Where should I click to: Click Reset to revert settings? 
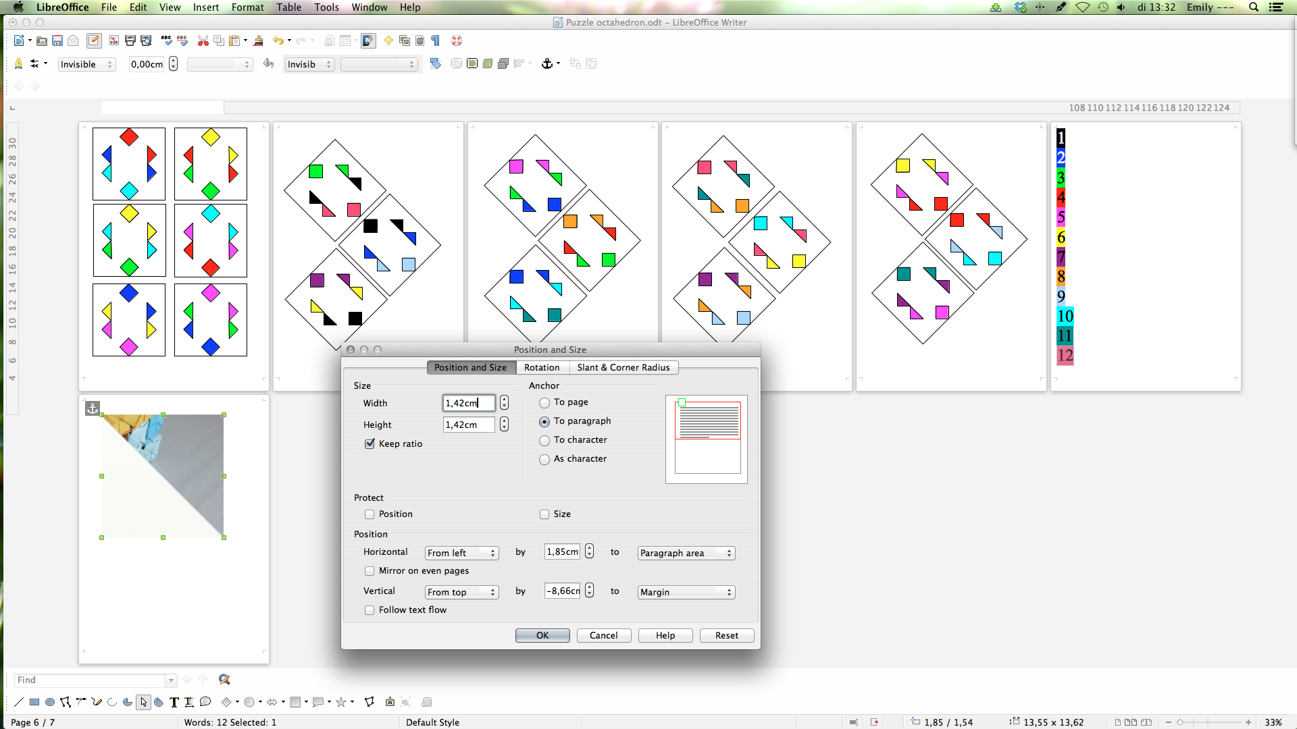click(x=726, y=634)
